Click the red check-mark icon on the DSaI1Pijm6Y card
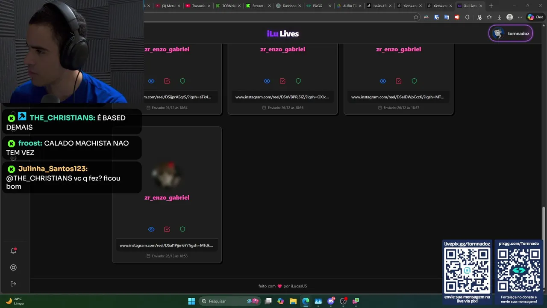This screenshot has width=547, height=308. tap(167, 229)
